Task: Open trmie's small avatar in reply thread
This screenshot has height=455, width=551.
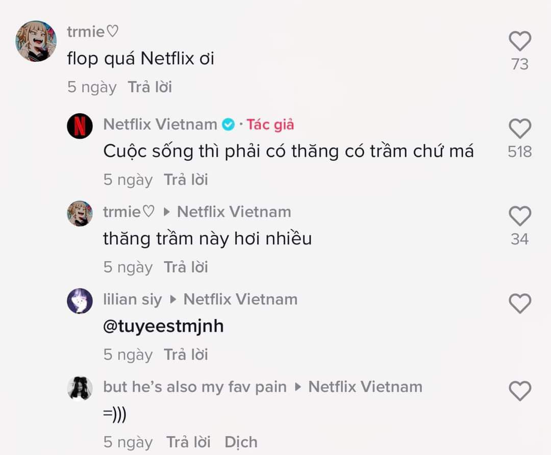Action: pyautogui.click(x=80, y=214)
